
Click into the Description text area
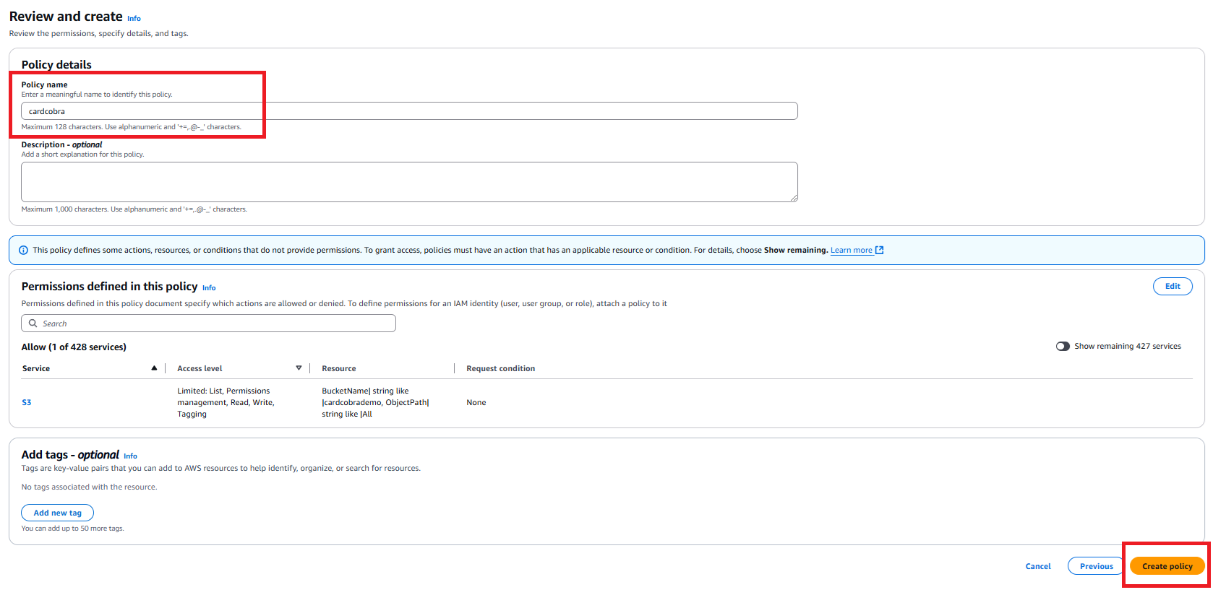[x=409, y=182]
